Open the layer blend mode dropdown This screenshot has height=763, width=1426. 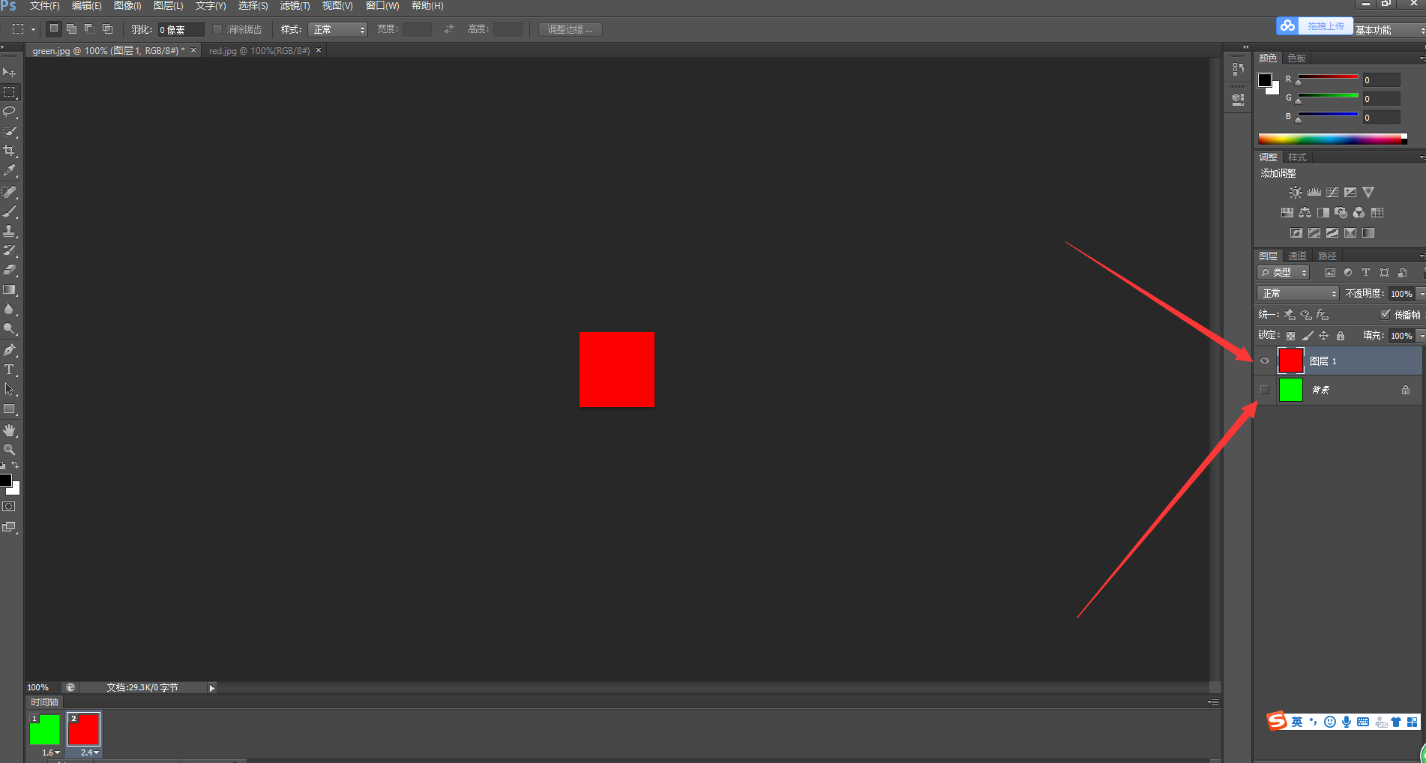click(1298, 293)
